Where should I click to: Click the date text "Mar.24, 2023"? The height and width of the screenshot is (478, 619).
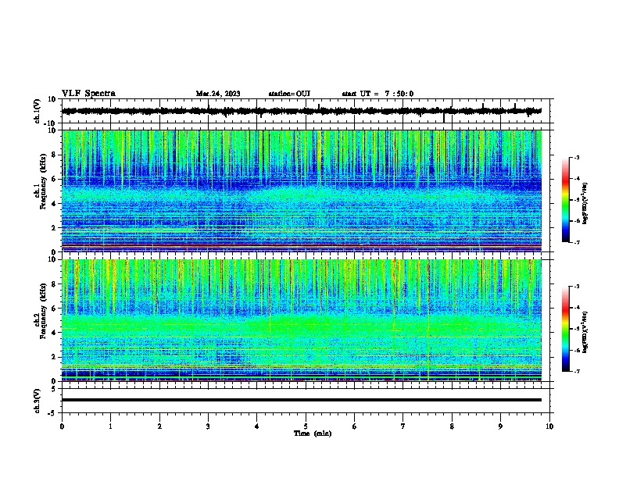(x=218, y=94)
